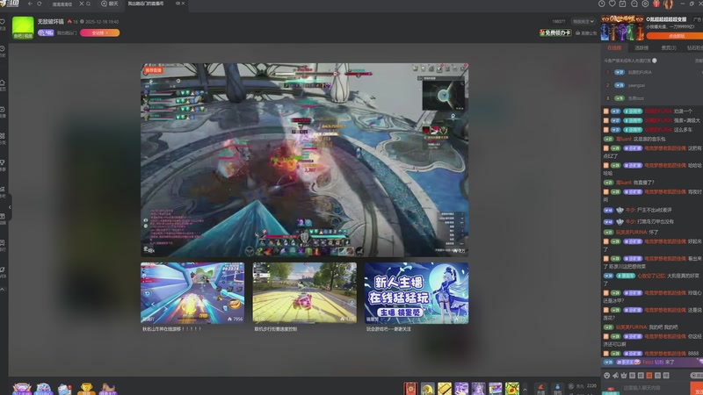Open the user avatar in title bar
This screenshot has height=395, width=703.
(x=669, y=4)
